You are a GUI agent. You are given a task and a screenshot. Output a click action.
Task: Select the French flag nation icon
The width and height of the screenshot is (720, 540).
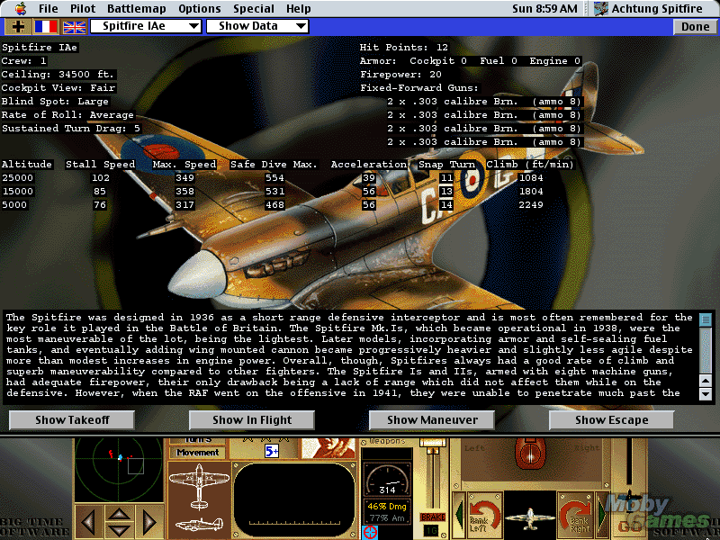(47, 27)
